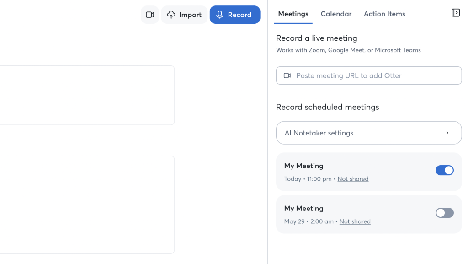
Task: Click camera icon in meeting URL field
Action: pyautogui.click(x=287, y=75)
